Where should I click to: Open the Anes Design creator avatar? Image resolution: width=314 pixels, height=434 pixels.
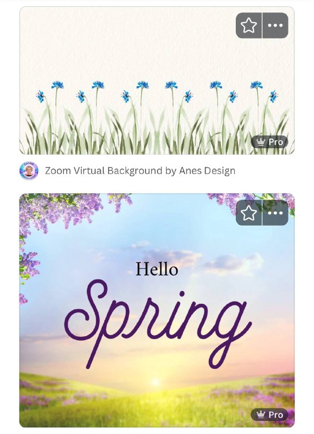pos(29,170)
